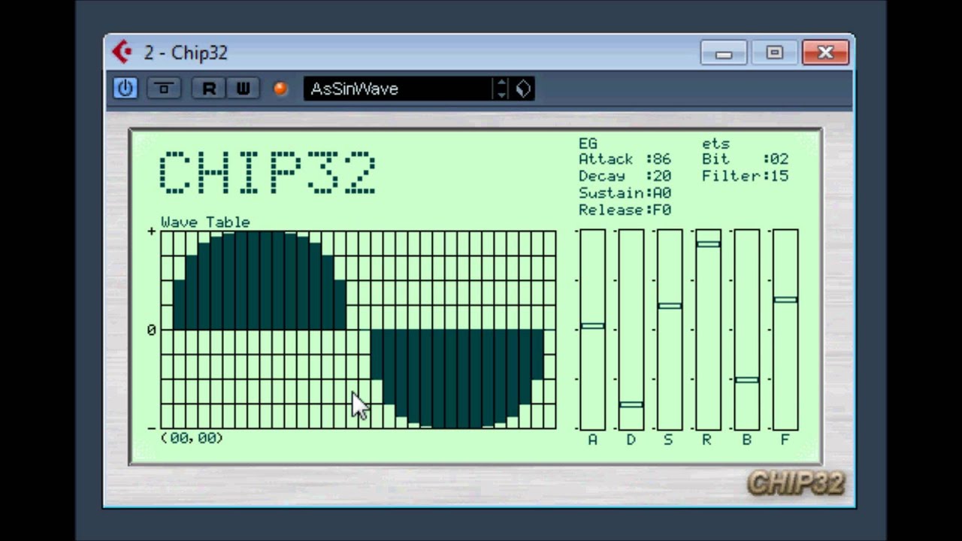Viewport: 962px width, 541px height.
Task: Click the Filter:15 value text
Action: coord(745,176)
